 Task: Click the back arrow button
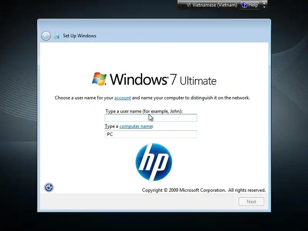46,36
